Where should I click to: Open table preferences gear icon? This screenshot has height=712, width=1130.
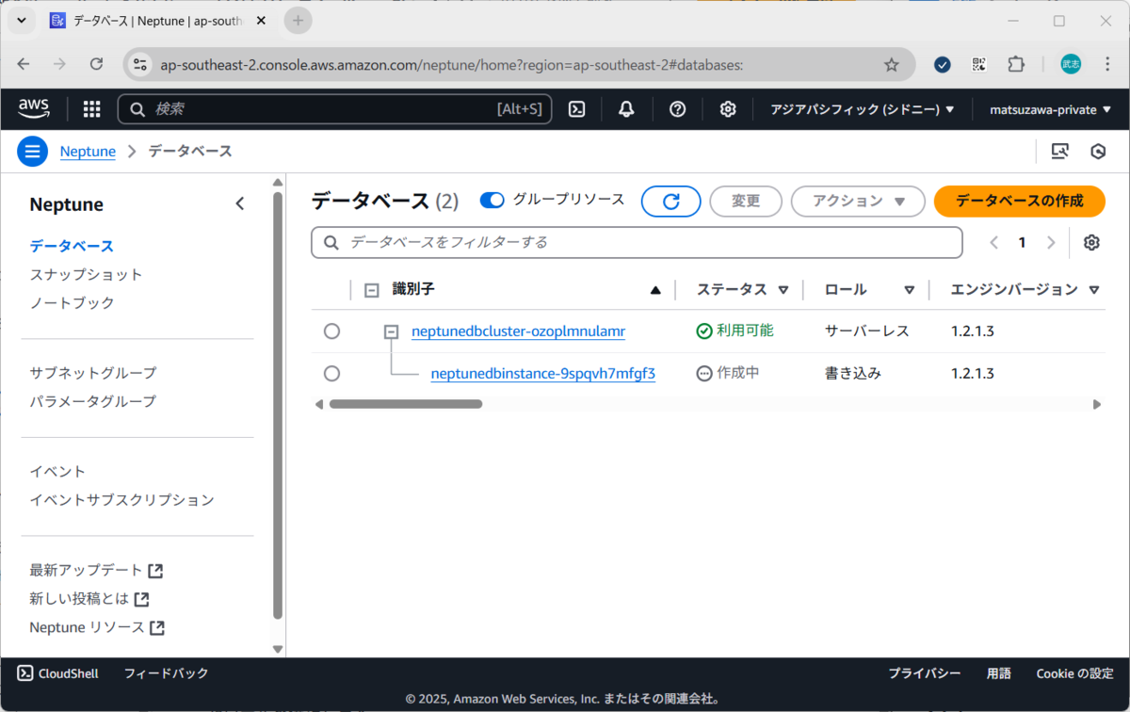[x=1091, y=243]
